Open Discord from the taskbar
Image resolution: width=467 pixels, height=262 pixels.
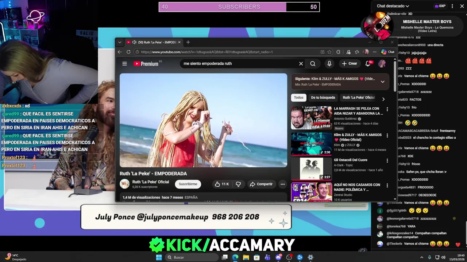[278, 257]
